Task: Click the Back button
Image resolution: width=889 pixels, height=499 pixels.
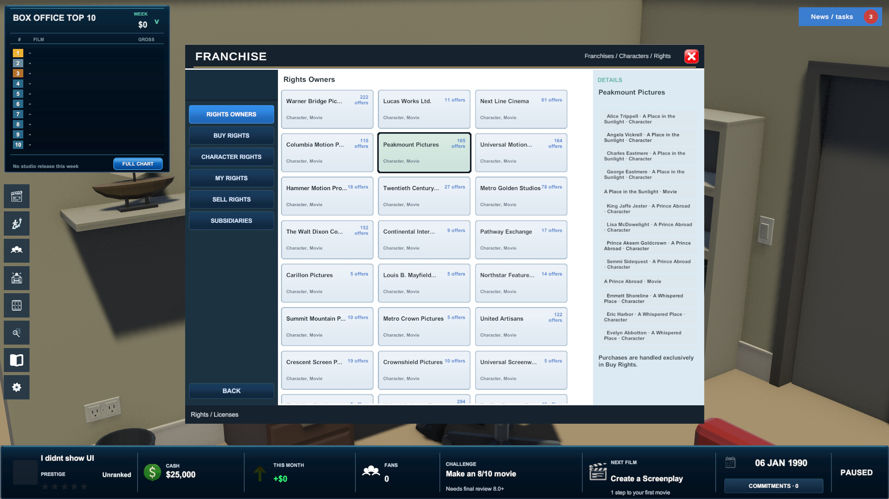Action: 231,391
